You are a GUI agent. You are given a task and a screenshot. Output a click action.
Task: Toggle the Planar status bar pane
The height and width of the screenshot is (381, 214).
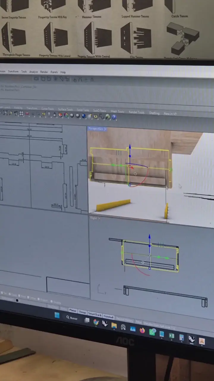(73, 310)
